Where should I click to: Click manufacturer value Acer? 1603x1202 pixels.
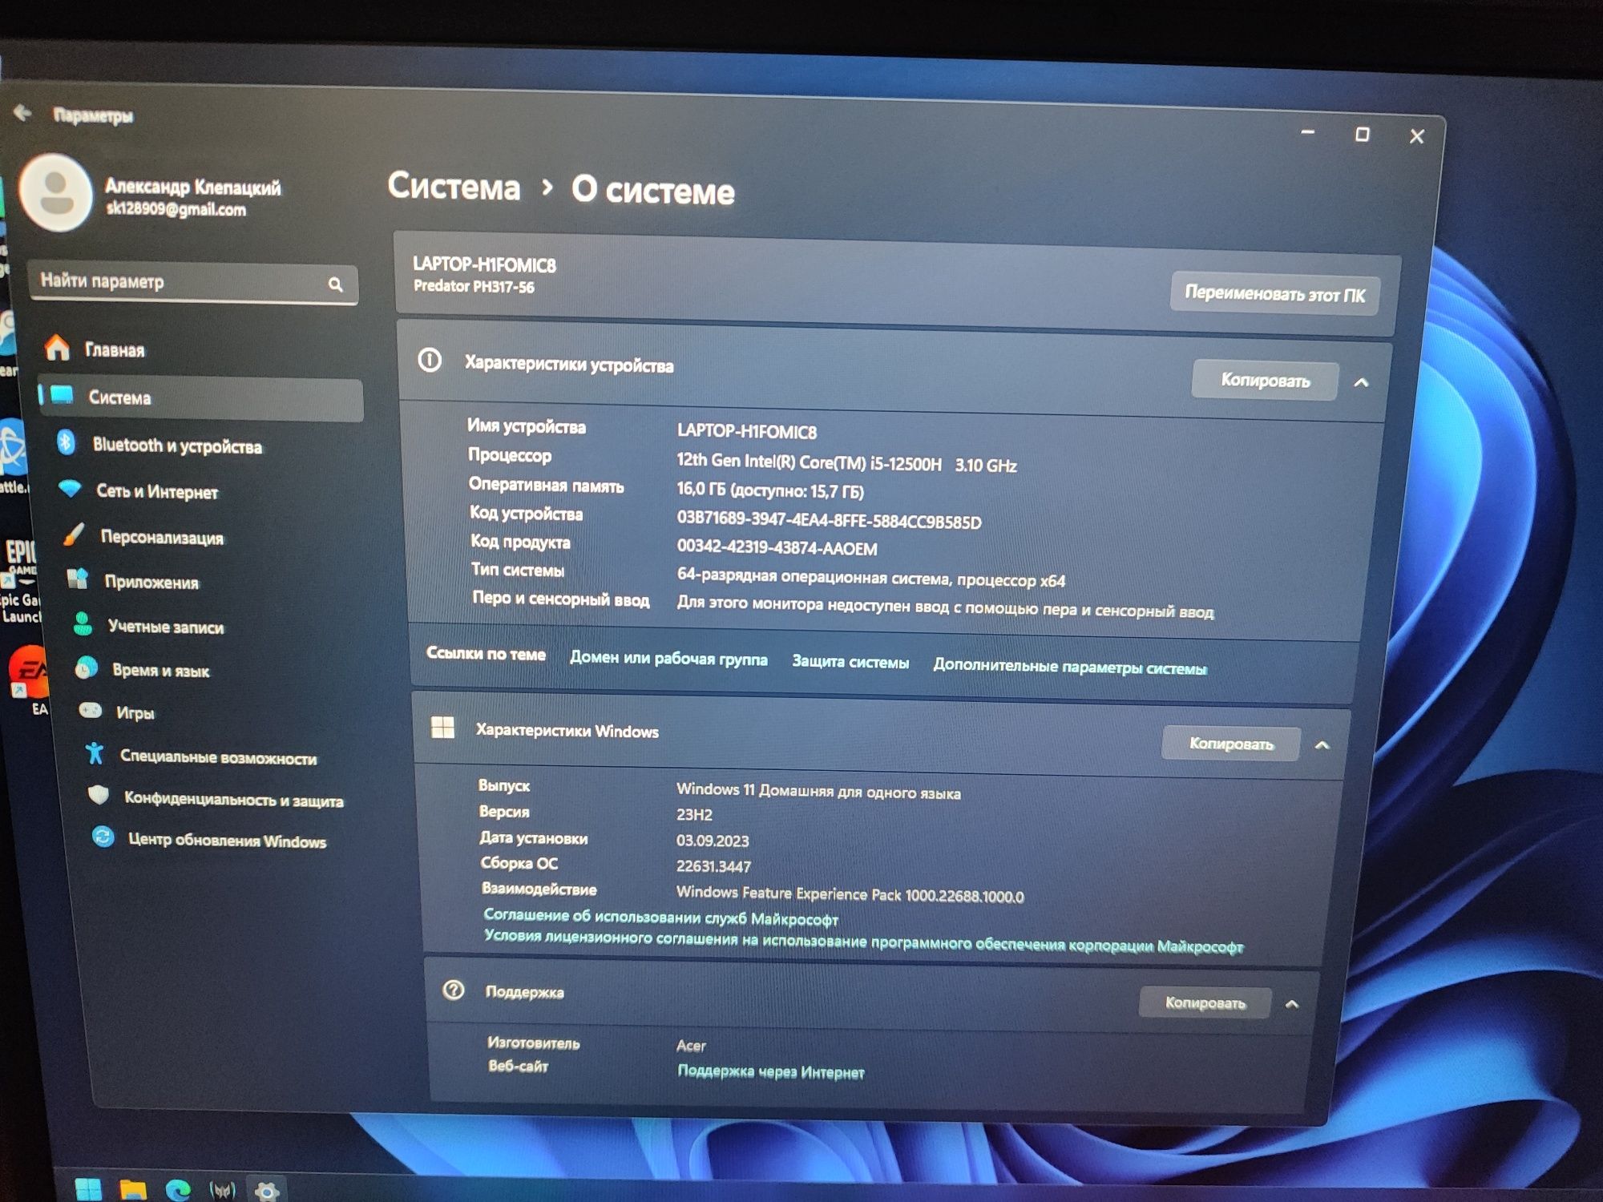click(691, 1045)
